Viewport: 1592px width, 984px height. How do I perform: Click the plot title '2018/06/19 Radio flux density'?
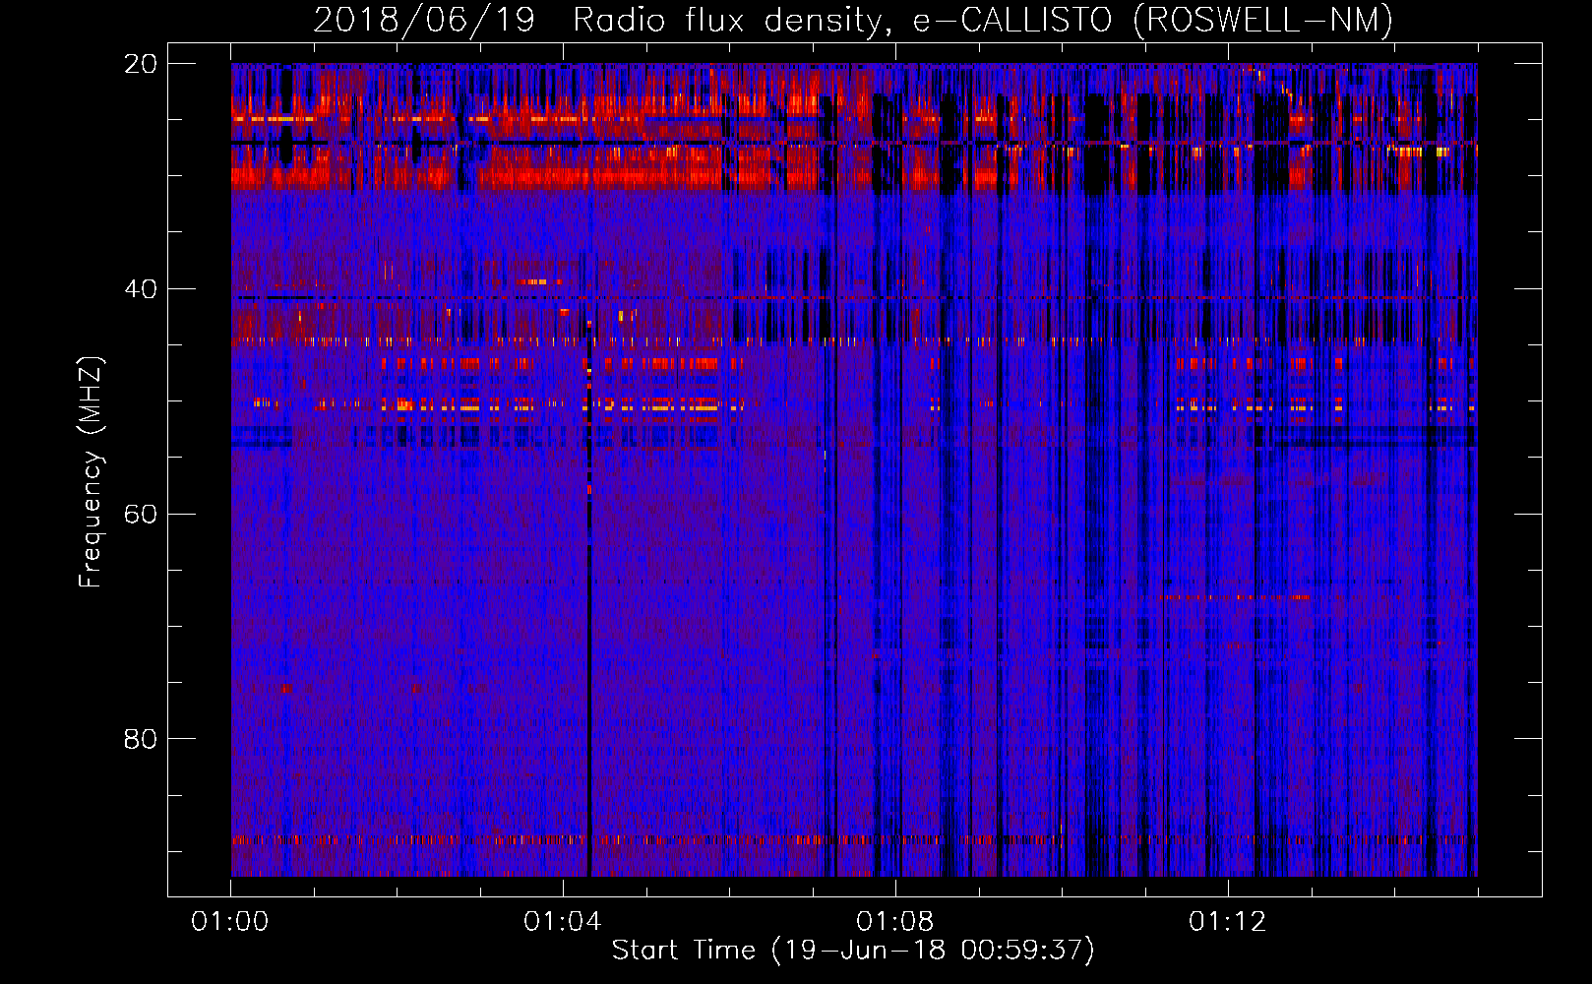click(x=853, y=20)
